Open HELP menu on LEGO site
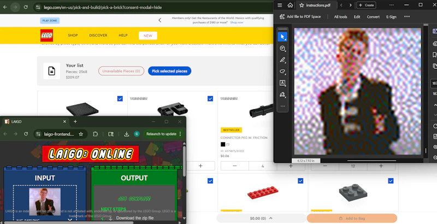Screen dimensions: 437x224 [x=123, y=36]
